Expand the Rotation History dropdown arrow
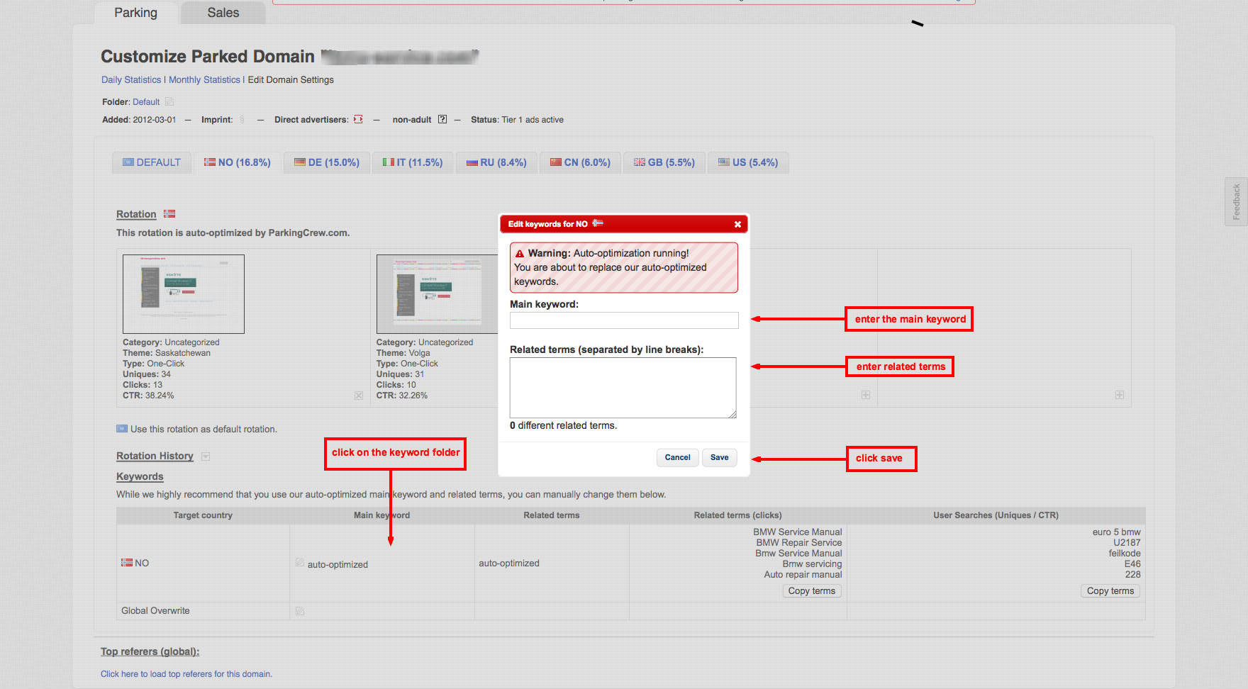 pyautogui.click(x=206, y=456)
